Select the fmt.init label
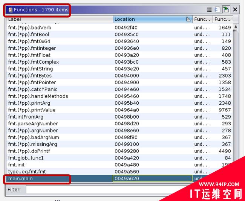Viewport: 245px width, 201px height. pos(17,165)
